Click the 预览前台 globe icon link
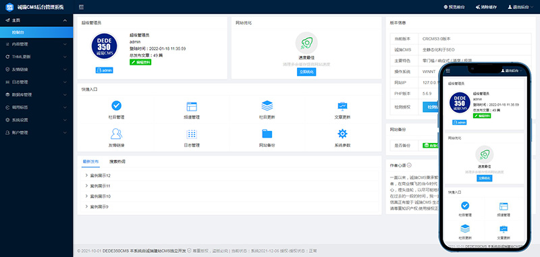 (x=454, y=7)
